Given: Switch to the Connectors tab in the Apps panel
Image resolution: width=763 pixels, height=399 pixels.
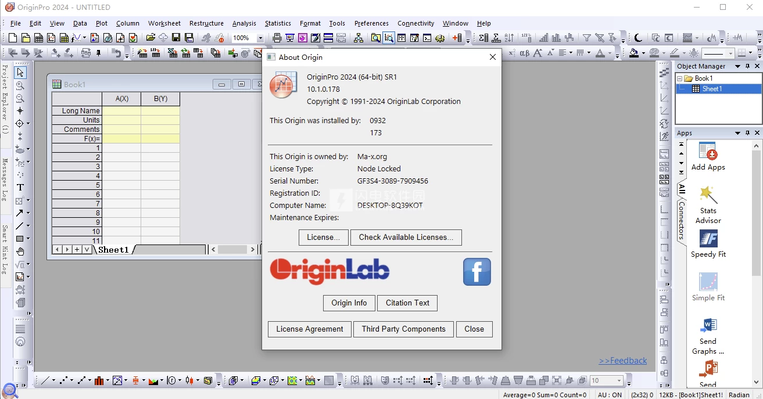Looking at the screenshot, I should click(x=682, y=221).
